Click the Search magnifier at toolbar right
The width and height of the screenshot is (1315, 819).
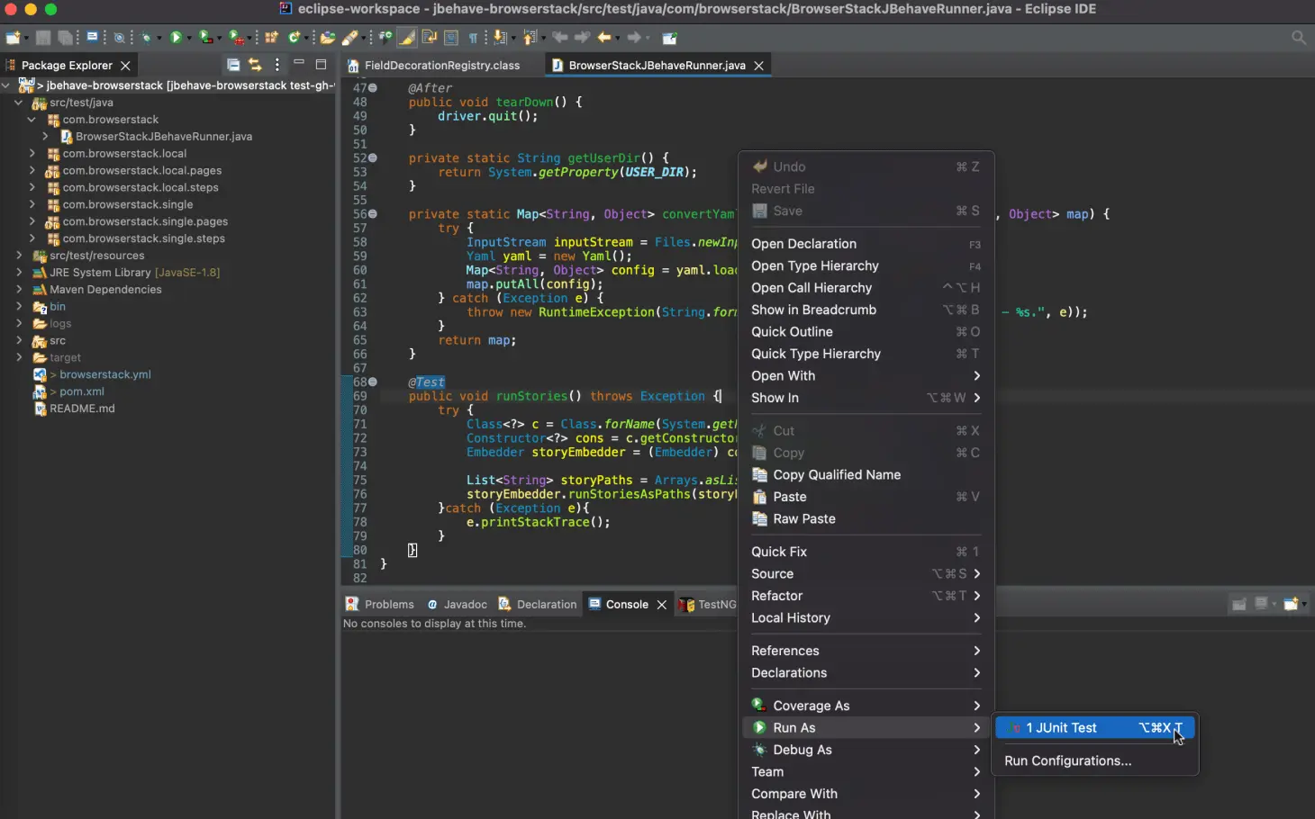1298,38
